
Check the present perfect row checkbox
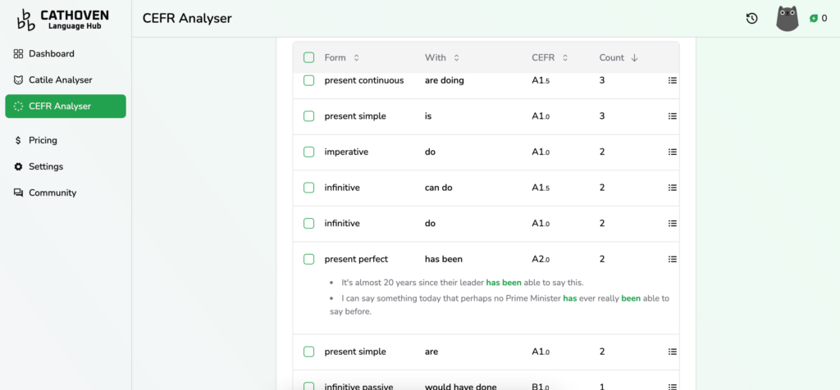(308, 259)
